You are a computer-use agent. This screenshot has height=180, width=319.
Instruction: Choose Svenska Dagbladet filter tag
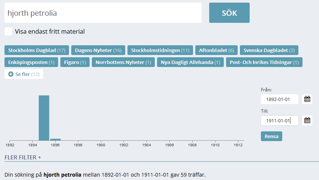pos(269,50)
